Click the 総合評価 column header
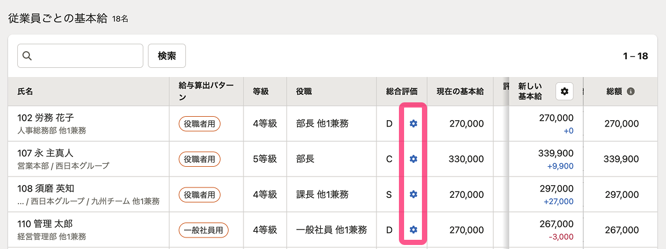666x249 pixels. coord(401,91)
